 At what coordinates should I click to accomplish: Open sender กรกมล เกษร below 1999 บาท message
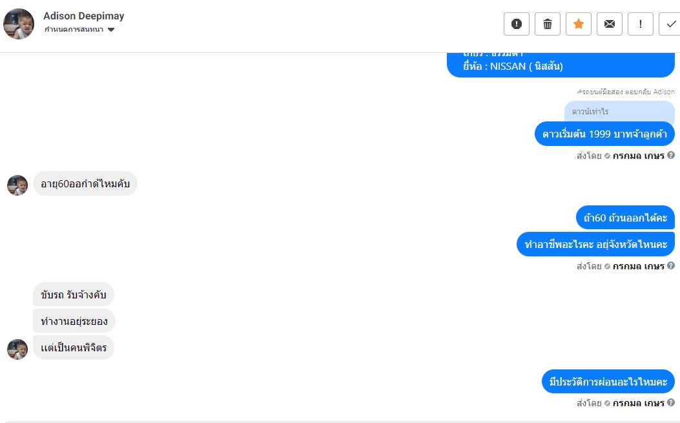click(638, 156)
